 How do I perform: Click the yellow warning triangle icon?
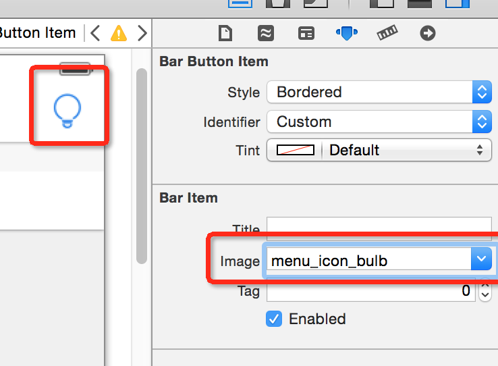pos(119,33)
